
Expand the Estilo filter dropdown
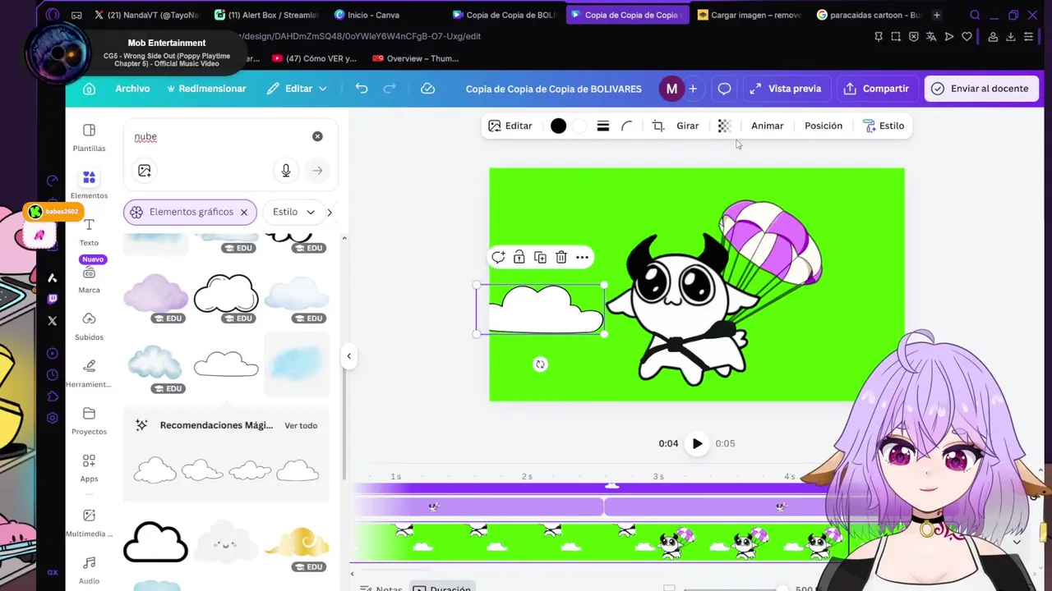click(x=293, y=212)
